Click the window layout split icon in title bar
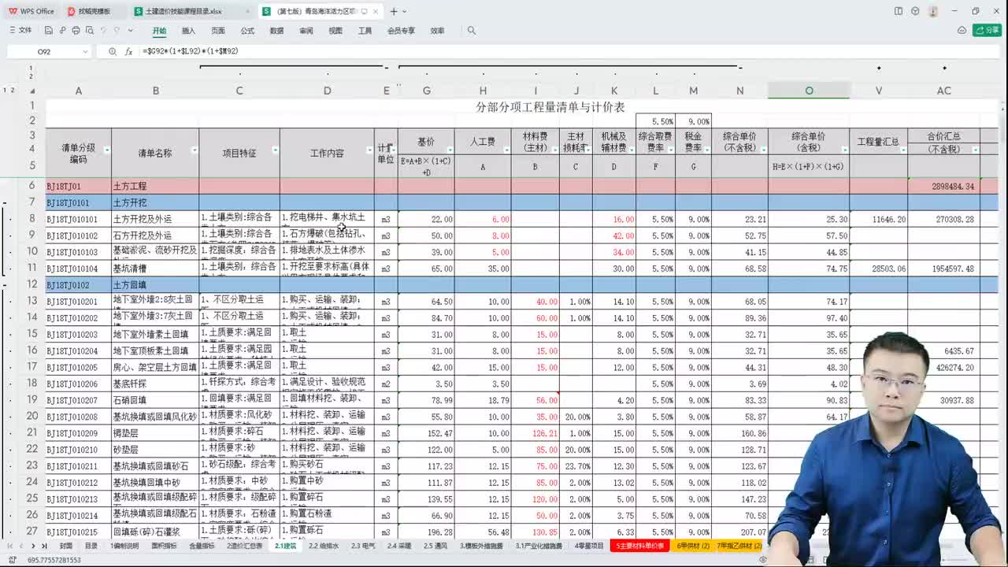 tap(899, 11)
